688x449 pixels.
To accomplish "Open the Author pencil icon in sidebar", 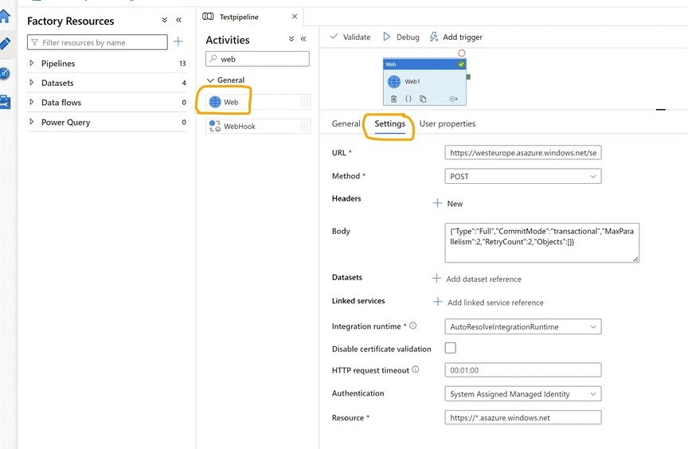I will pyautogui.click(x=5, y=44).
